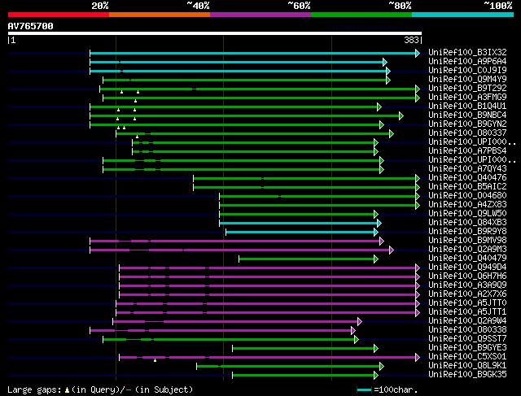
Task: Click the arrowhead ending the Q9SST7 alignment
Action: (357, 339)
